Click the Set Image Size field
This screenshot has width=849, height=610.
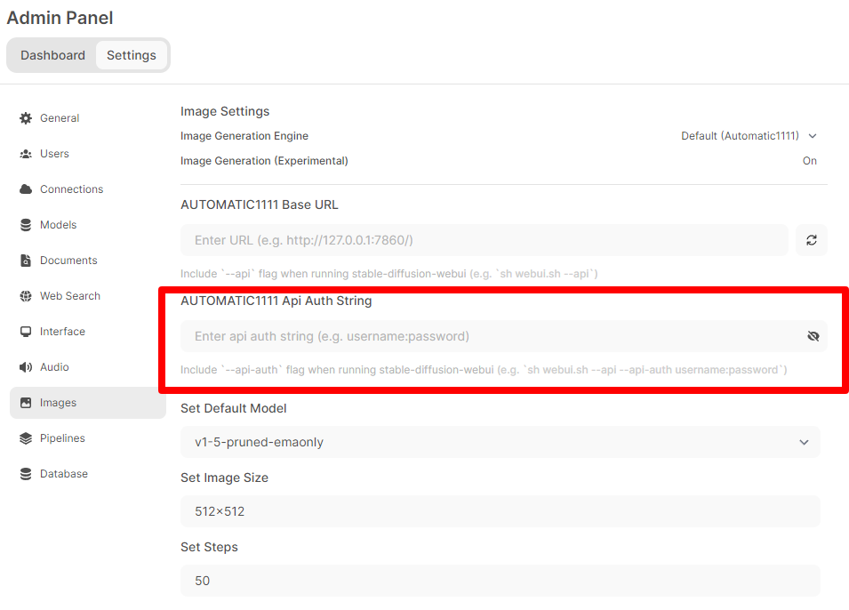(x=501, y=511)
